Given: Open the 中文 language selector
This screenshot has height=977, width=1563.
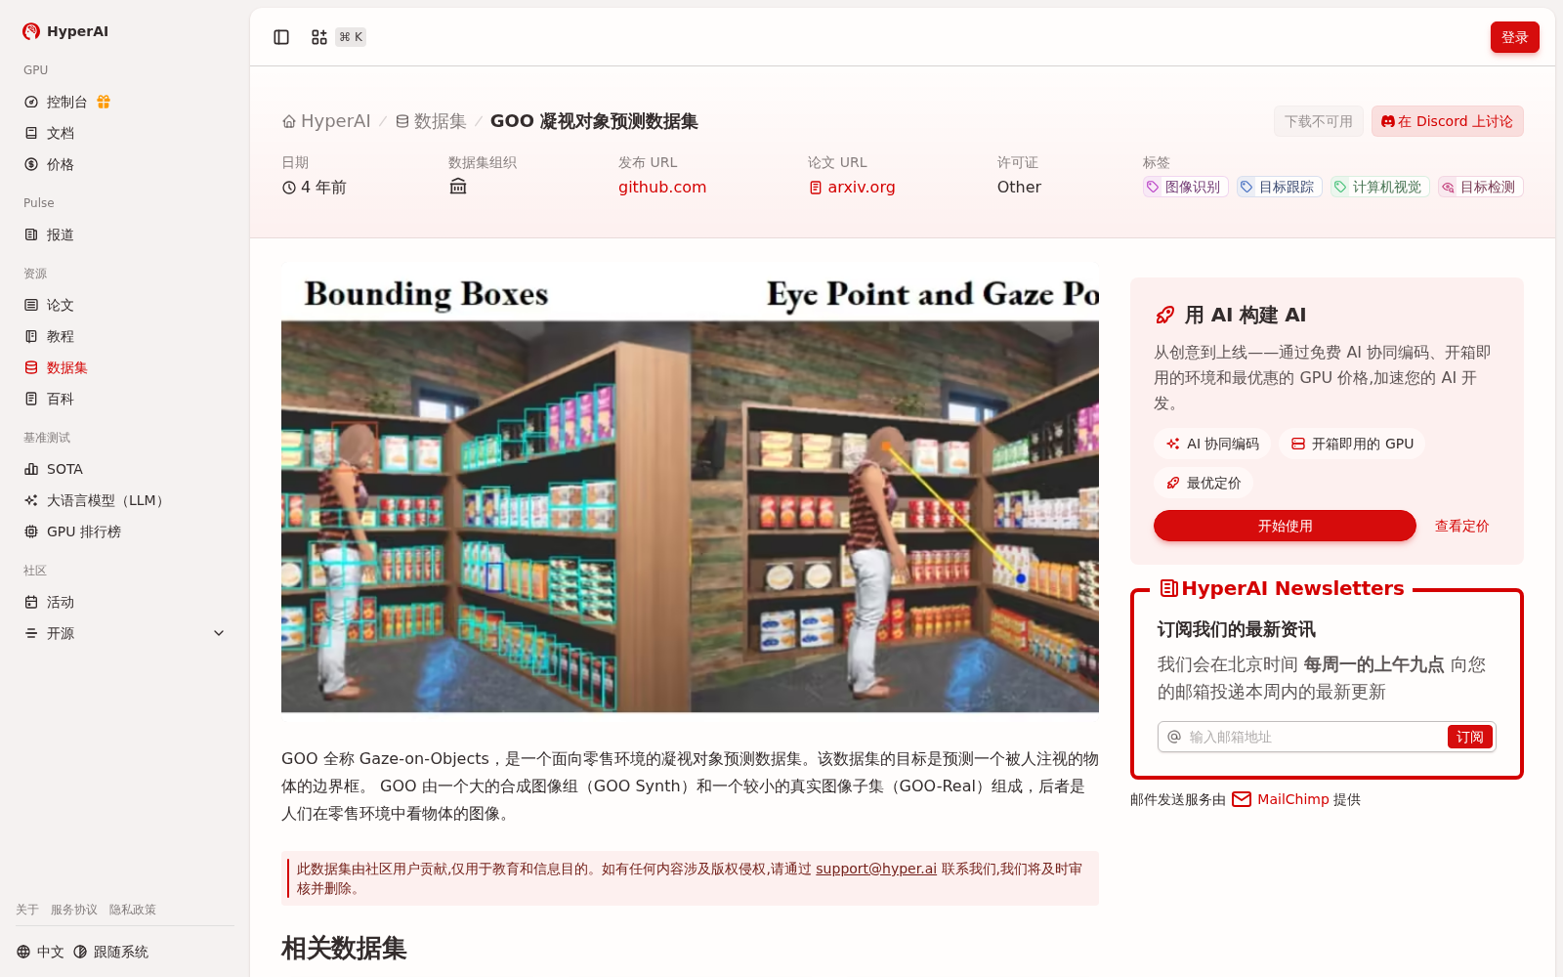Looking at the screenshot, I should point(40,952).
